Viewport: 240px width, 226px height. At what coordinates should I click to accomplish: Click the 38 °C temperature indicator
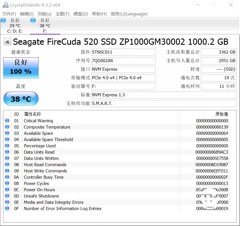(x=20, y=99)
